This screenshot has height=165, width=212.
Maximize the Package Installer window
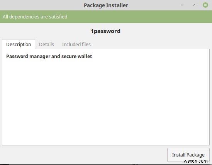coord(194,5)
